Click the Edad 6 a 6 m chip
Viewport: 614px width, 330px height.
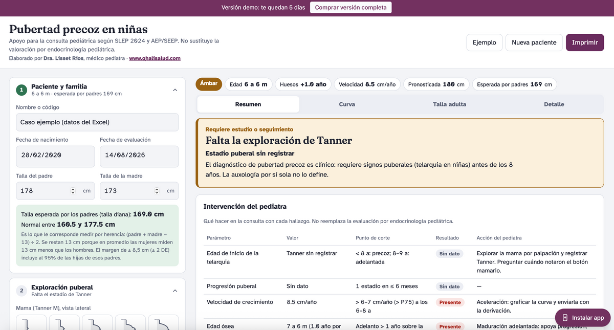tap(248, 84)
